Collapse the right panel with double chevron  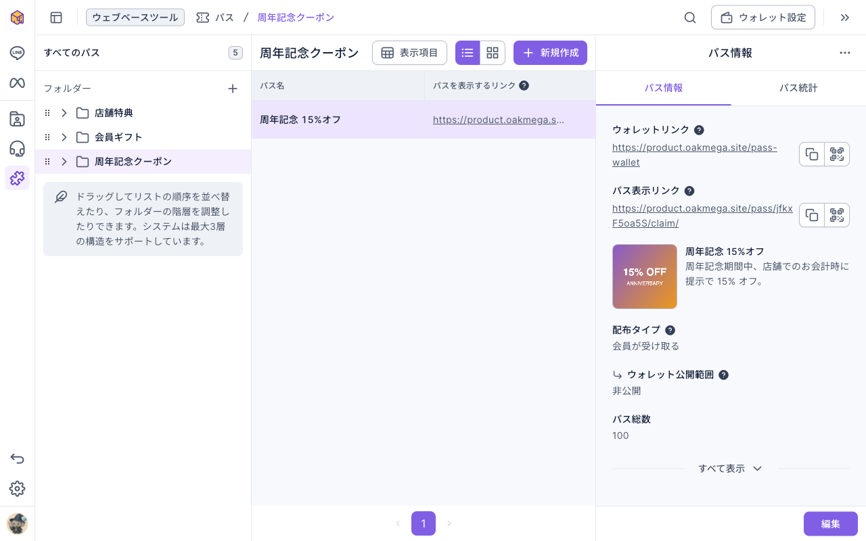pos(845,18)
